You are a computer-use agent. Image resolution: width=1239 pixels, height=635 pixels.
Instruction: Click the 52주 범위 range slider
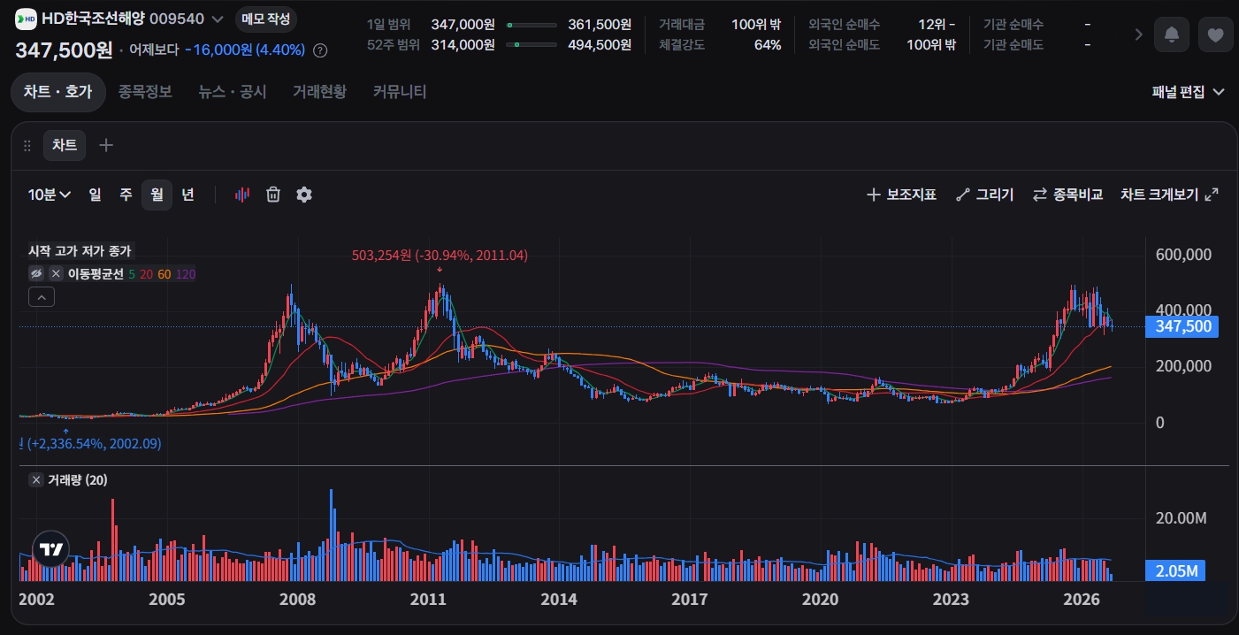532,44
